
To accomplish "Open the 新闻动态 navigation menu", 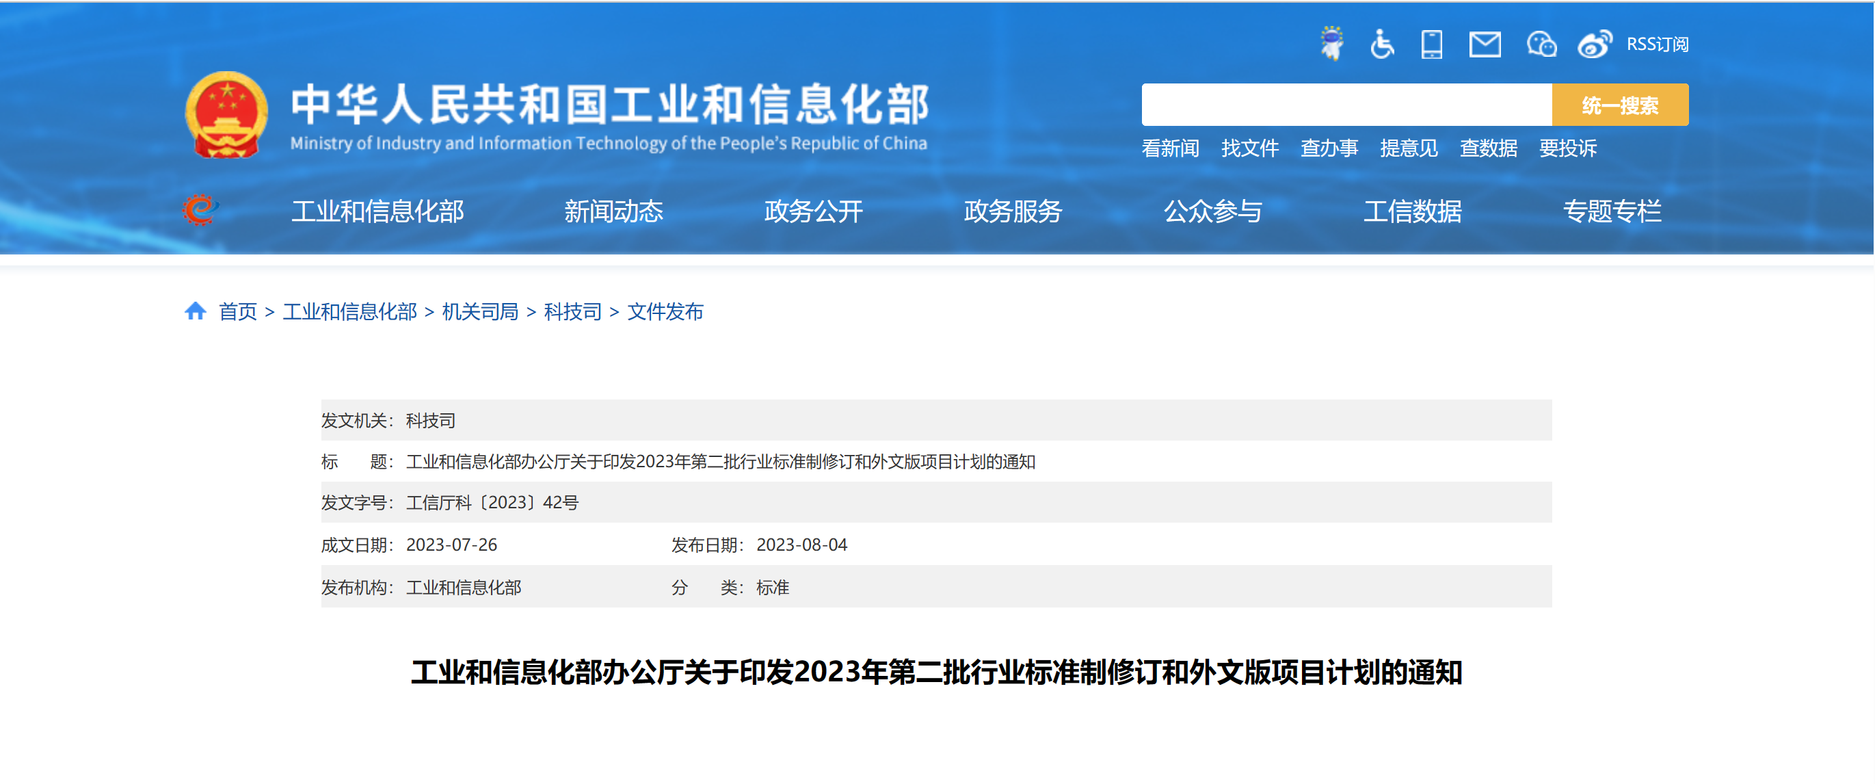I will click(613, 211).
